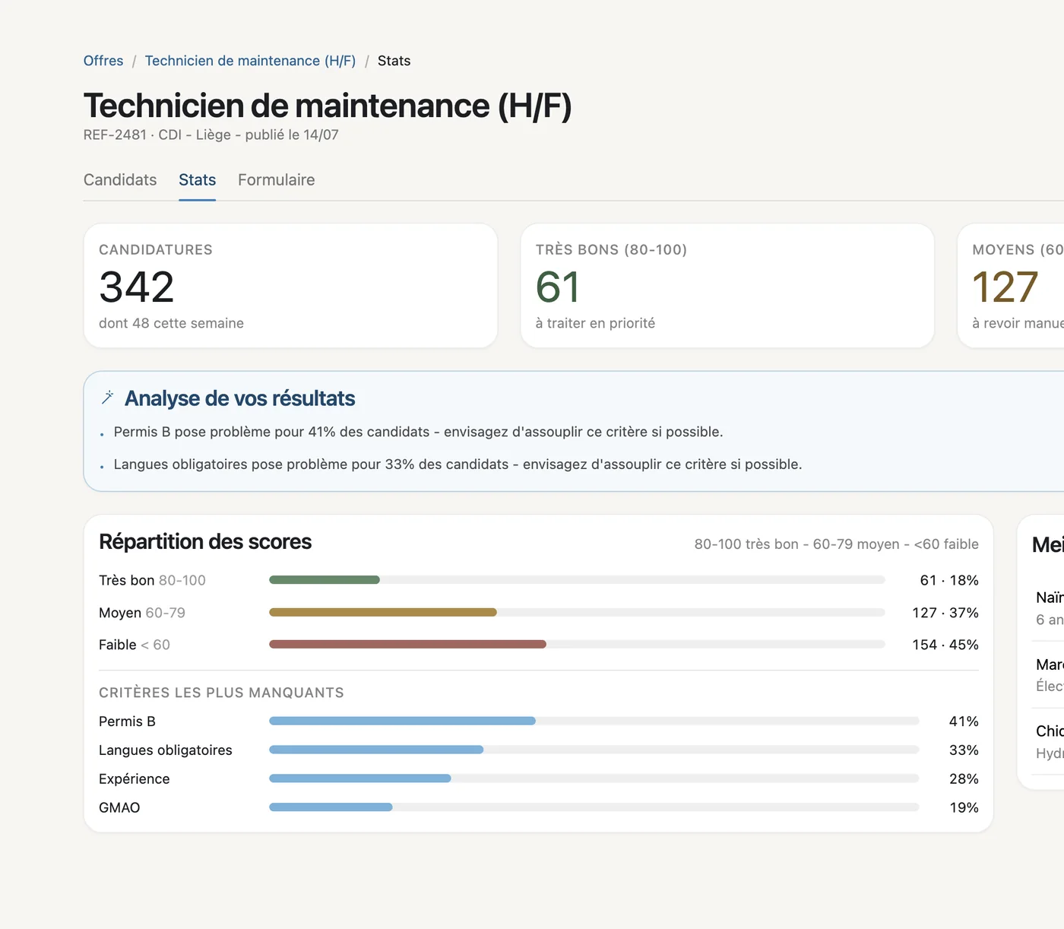Click the "61 · 18%" value
Viewport: 1064px width, 929px height.
(x=949, y=580)
